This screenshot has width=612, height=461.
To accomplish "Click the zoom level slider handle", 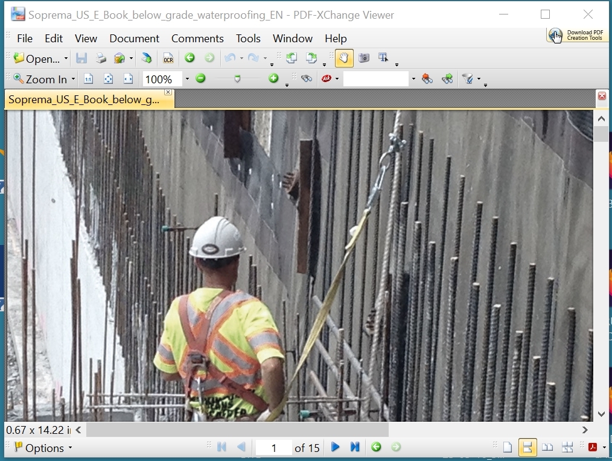I will tap(237, 78).
